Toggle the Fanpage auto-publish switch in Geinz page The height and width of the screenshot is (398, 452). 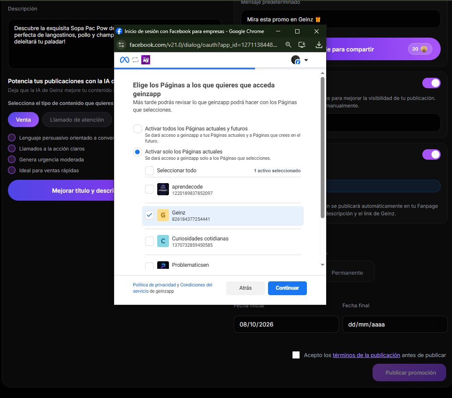coord(431,154)
